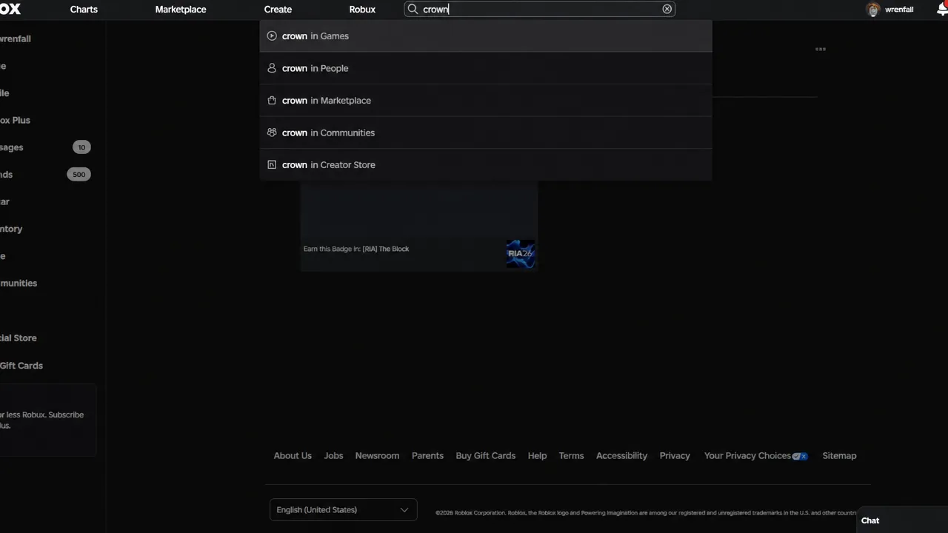This screenshot has height=533, width=948.
Task: Click the Marketplace bag icon in suggestions
Action: click(x=272, y=100)
